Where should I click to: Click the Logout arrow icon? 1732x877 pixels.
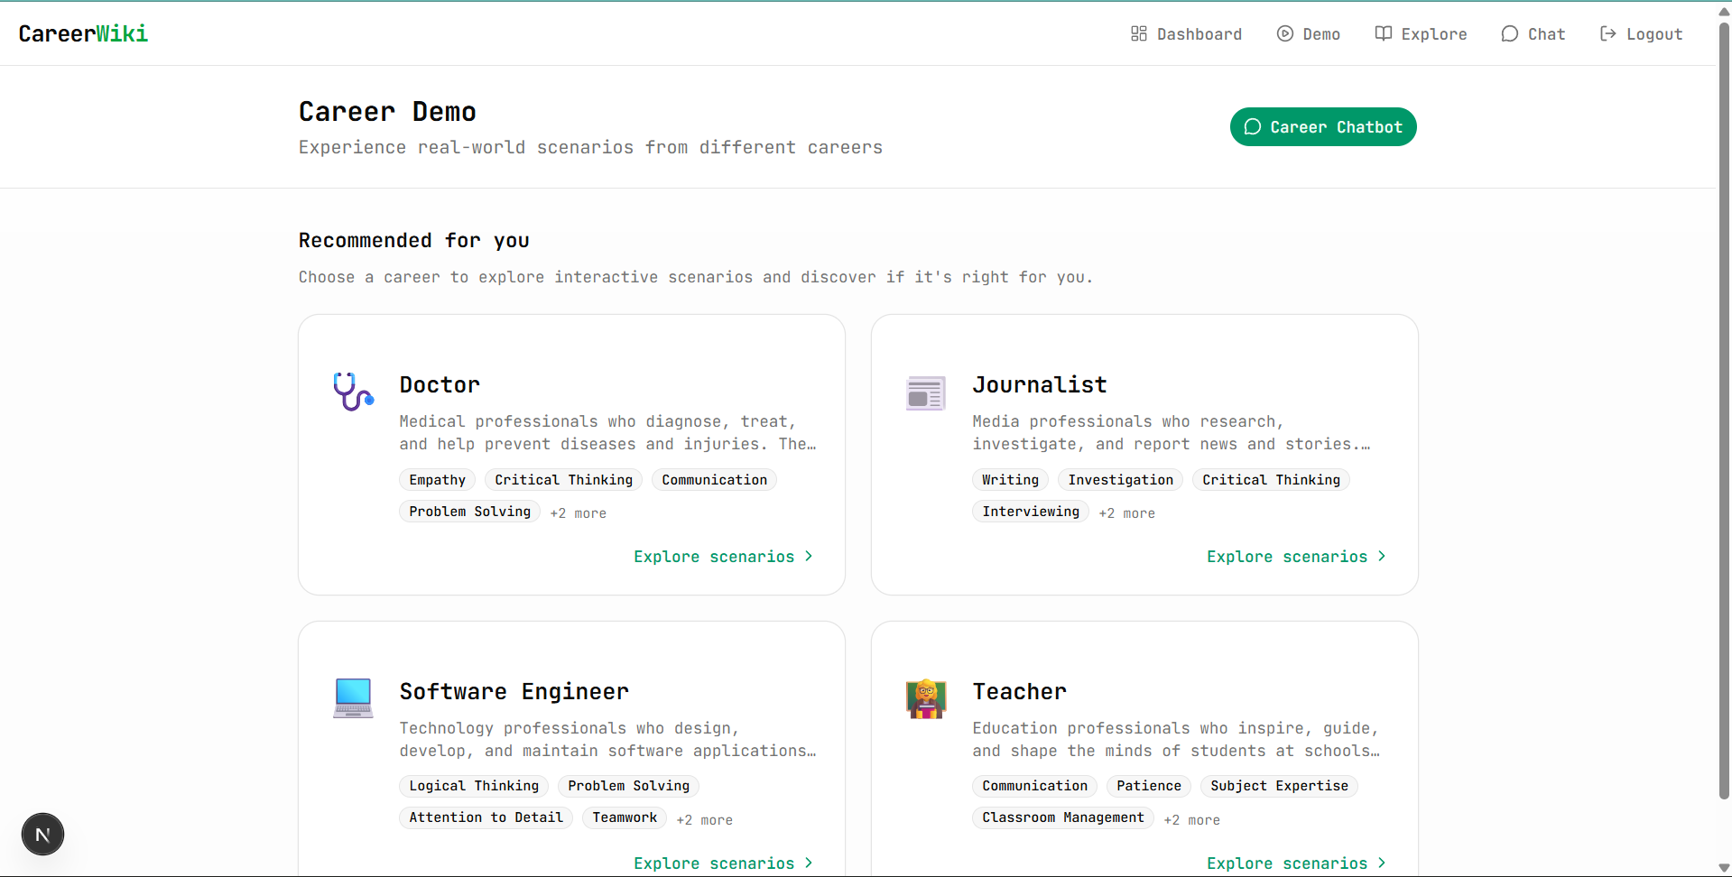pyautogui.click(x=1608, y=33)
